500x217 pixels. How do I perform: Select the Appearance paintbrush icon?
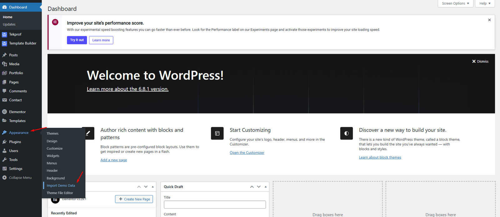click(4, 133)
